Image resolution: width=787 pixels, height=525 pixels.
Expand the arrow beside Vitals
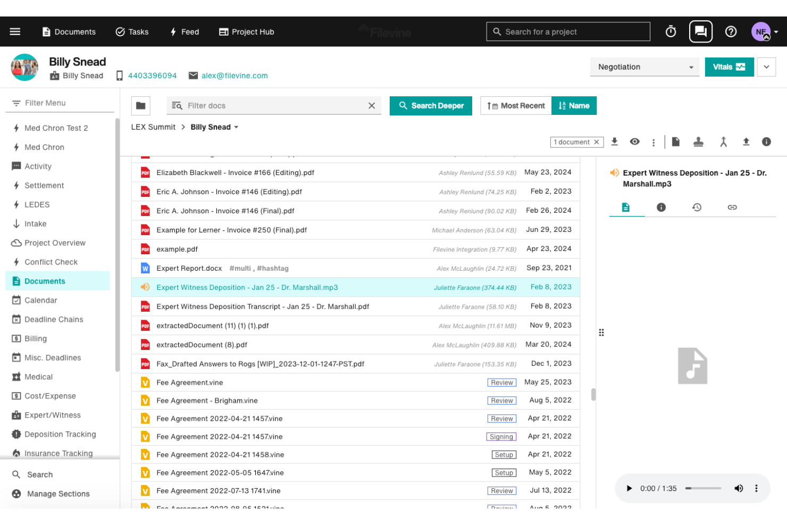pos(766,67)
